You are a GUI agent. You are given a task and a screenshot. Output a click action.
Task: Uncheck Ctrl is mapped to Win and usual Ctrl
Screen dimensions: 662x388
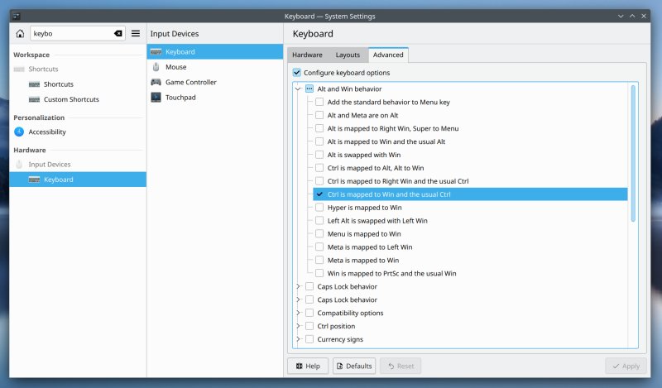(319, 194)
